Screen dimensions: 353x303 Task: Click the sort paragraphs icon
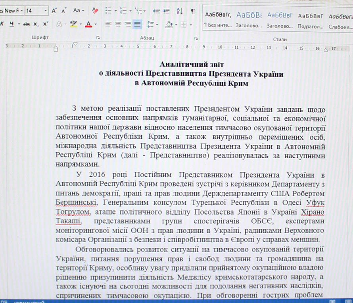[x=180, y=11]
